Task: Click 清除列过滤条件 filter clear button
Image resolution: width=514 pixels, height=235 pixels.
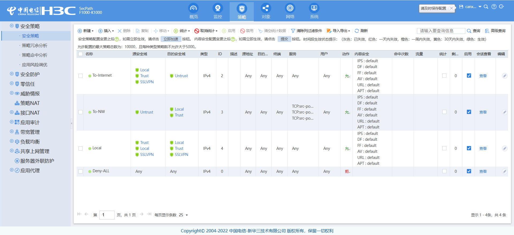Action: tap(307, 31)
